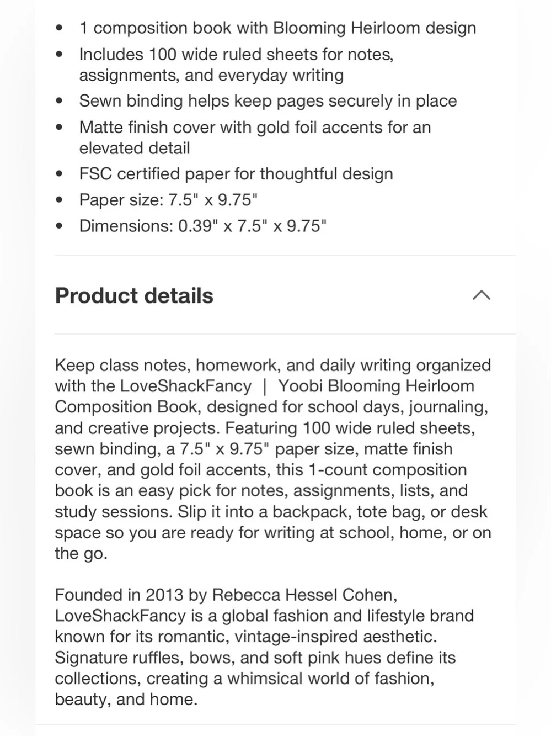Image resolution: width=551 pixels, height=736 pixels.
Task: Click the 'elevated detail' wrapped bullet line
Action: (x=135, y=148)
